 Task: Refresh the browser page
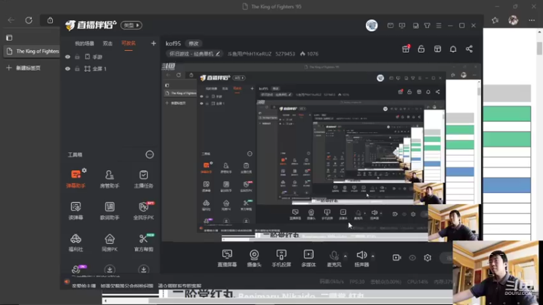29,20
